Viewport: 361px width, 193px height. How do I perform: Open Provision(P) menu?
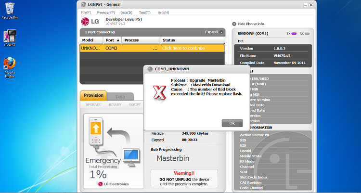[106, 13]
